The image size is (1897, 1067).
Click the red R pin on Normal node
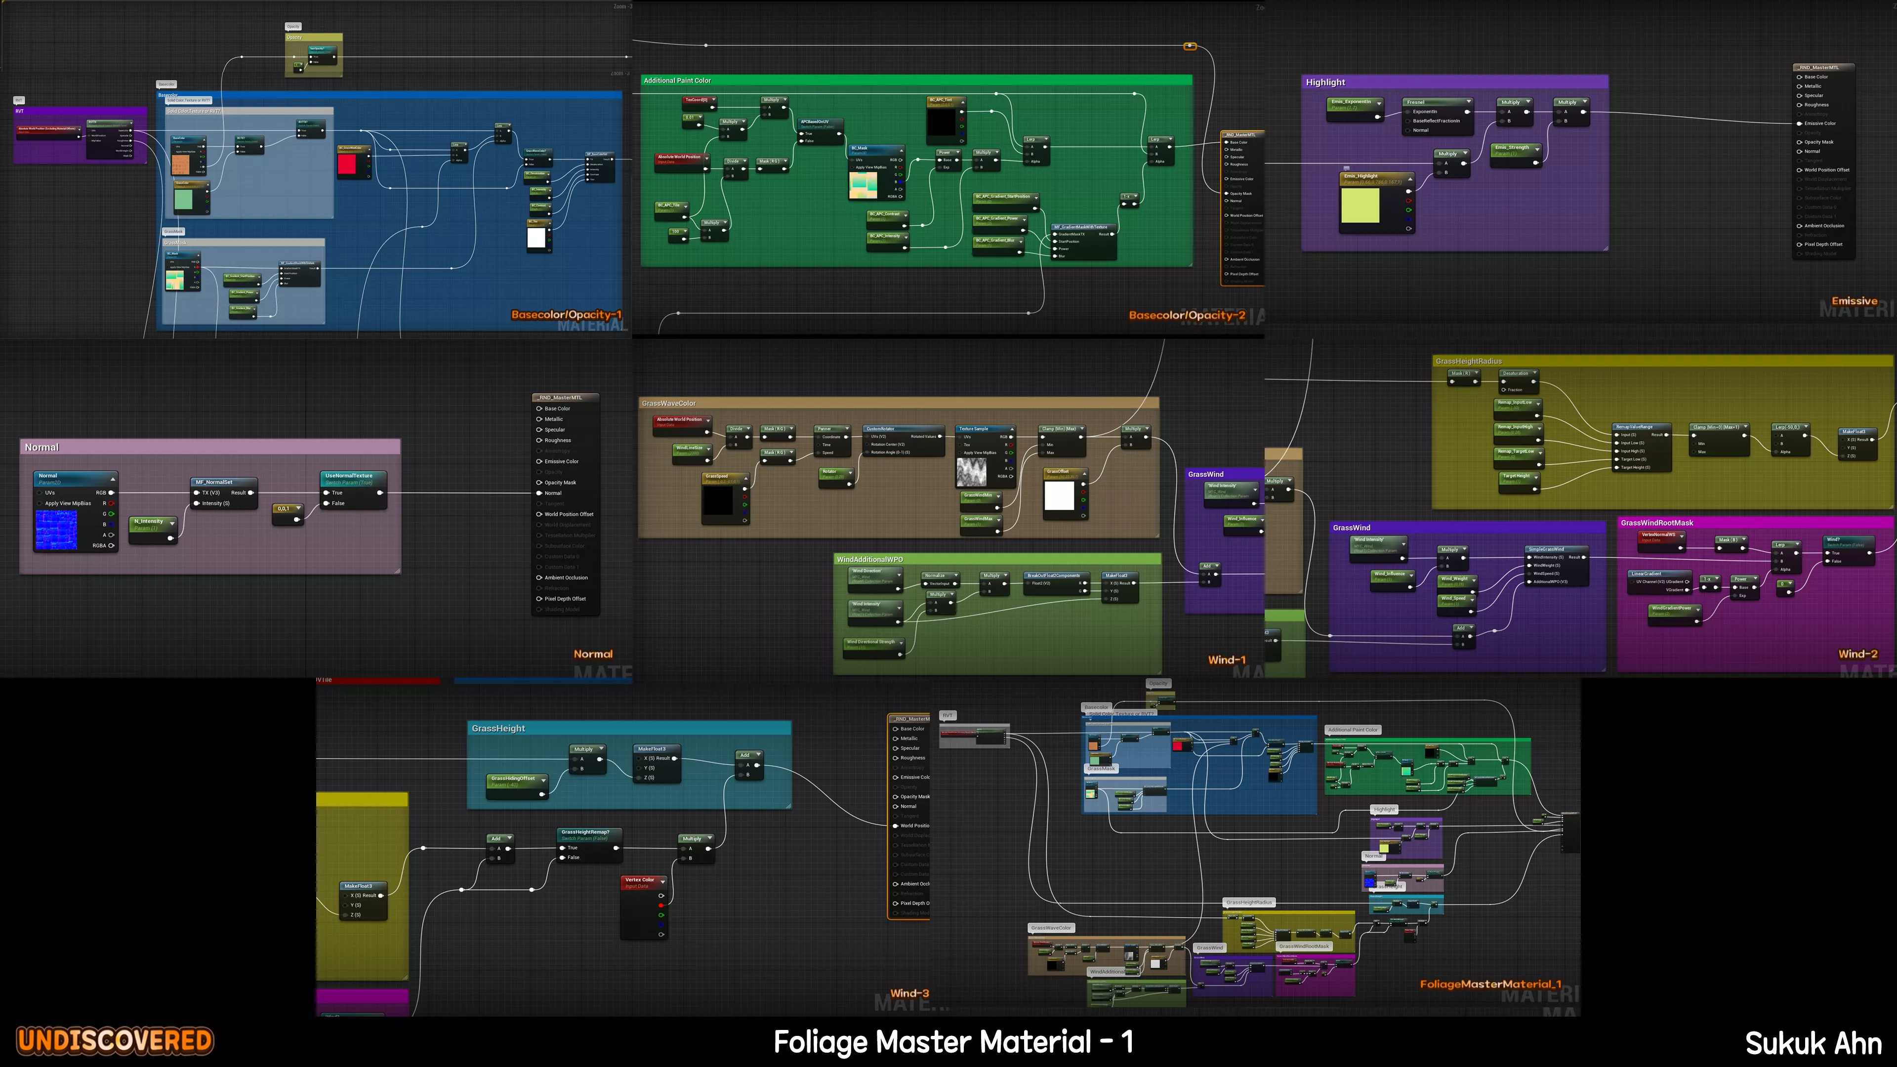[x=111, y=503]
